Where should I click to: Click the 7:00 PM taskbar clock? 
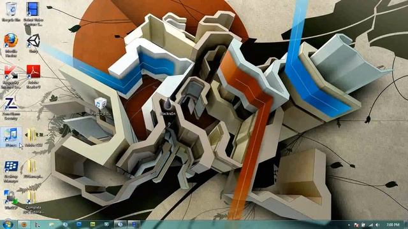(x=393, y=225)
